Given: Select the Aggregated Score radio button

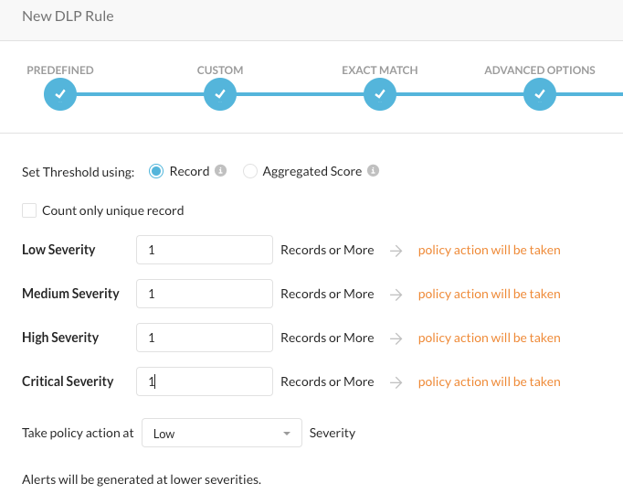Looking at the screenshot, I should 250,171.
